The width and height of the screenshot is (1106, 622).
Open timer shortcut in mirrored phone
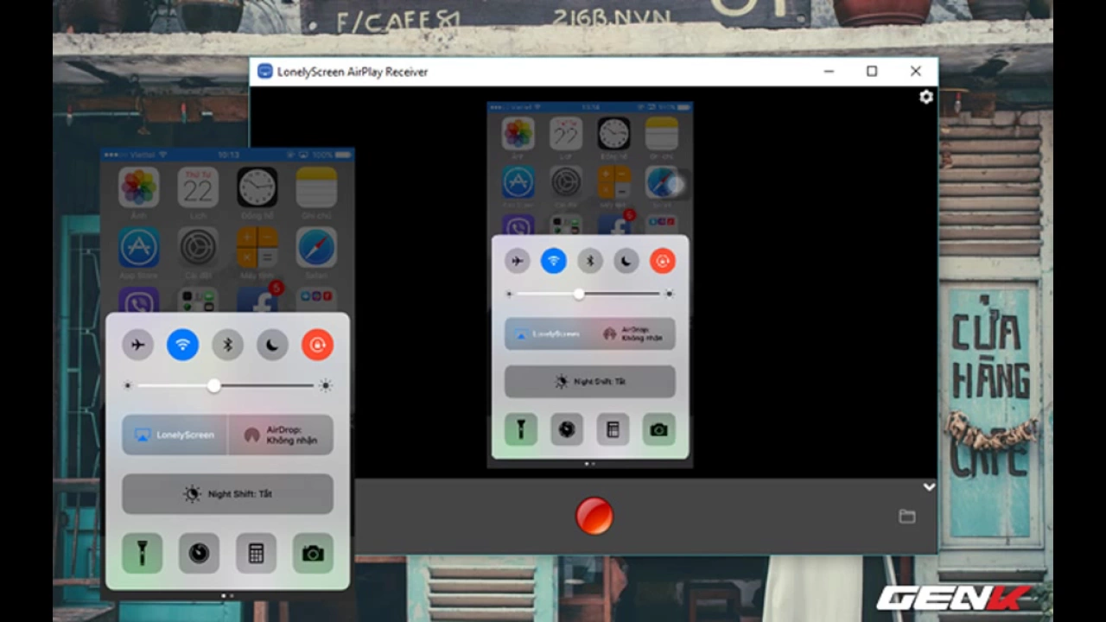coord(567,429)
